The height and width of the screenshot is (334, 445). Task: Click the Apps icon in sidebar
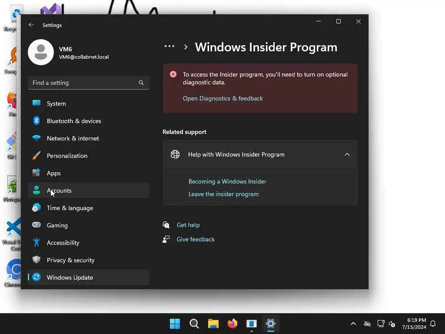pyautogui.click(x=37, y=173)
